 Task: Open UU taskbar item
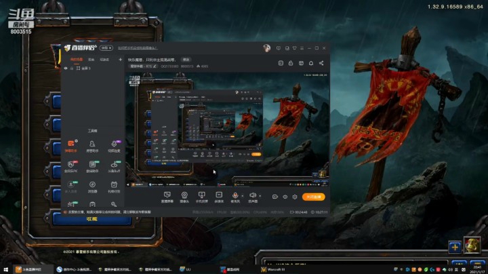coord(186,270)
